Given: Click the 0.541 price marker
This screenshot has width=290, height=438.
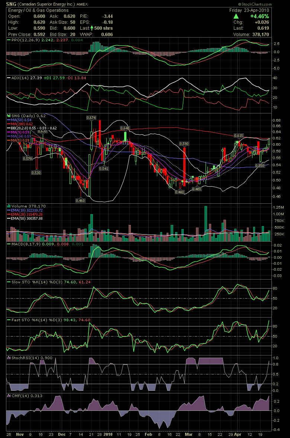Looking at the screenshot, I should point(104,168).
